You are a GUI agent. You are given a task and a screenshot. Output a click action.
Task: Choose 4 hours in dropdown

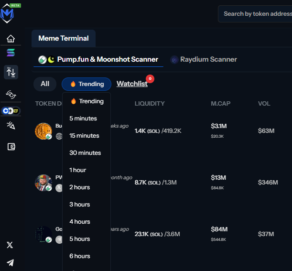(x=80, y=222)
